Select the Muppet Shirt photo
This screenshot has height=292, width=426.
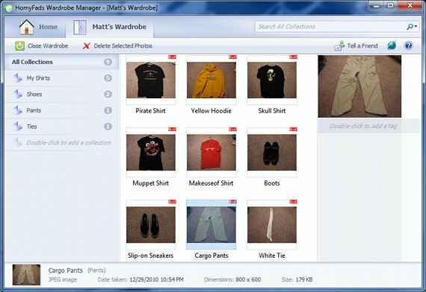point(151,153)
